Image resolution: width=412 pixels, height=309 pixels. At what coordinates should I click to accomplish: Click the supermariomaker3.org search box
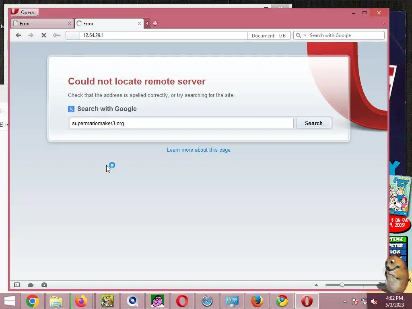pyautogui.click(x=181, y=123)
